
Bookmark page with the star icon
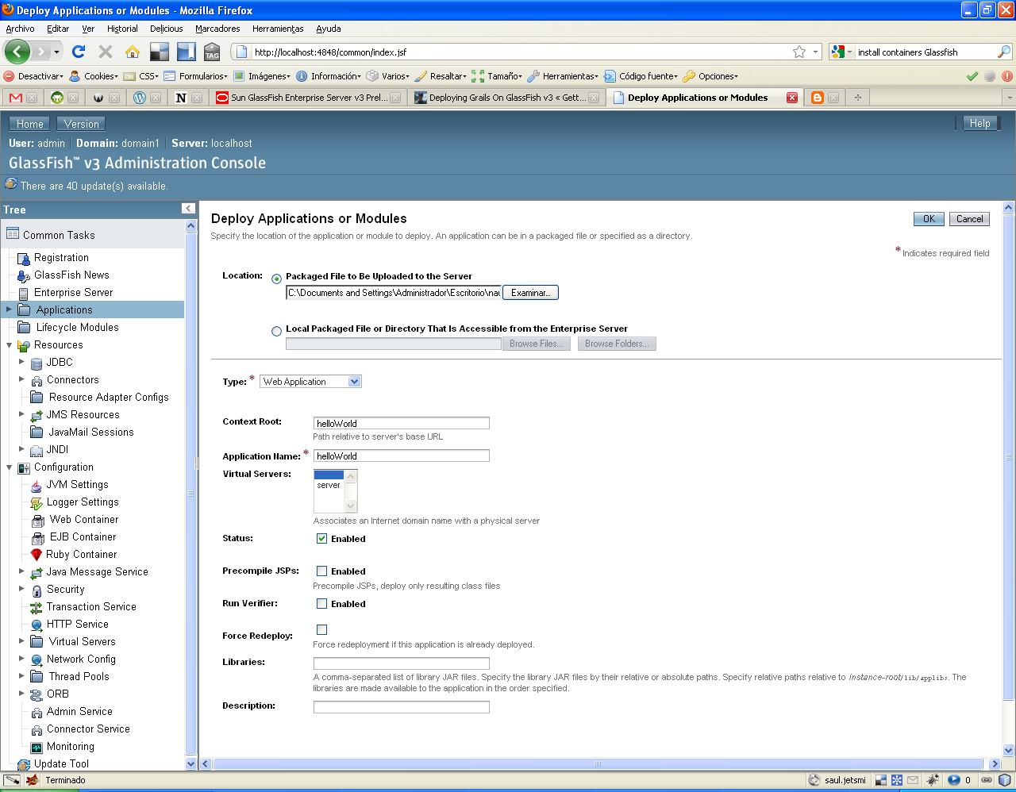799,52
